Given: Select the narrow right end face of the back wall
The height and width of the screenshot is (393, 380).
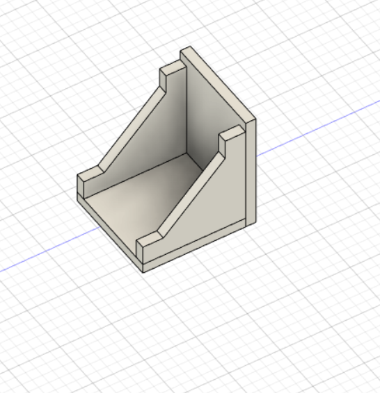Looking at the screenshot, I should coord(251,172).
